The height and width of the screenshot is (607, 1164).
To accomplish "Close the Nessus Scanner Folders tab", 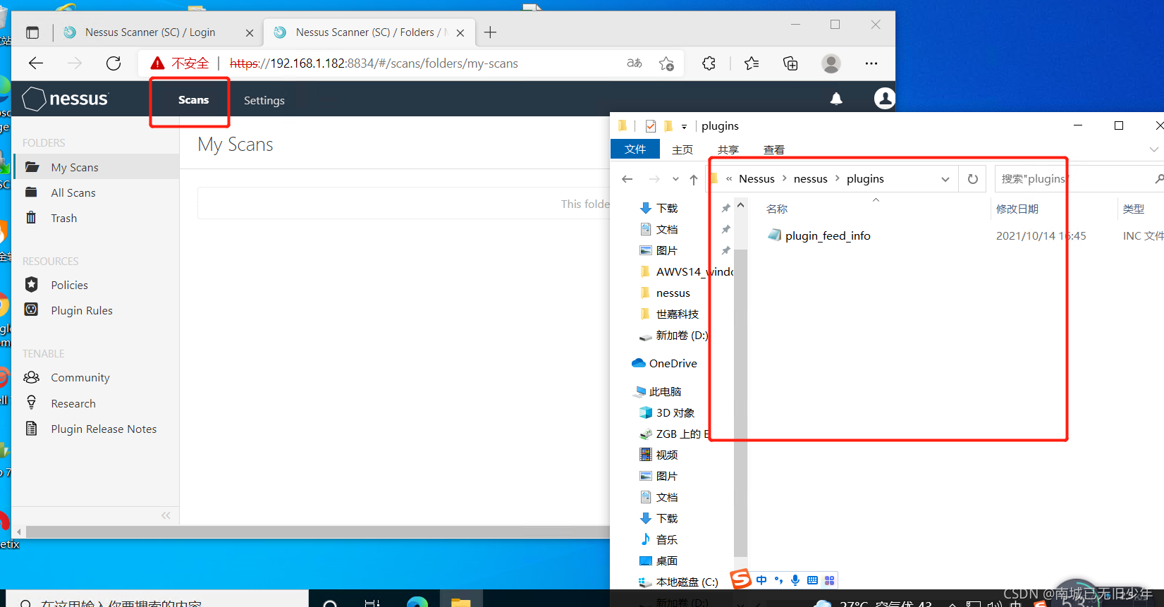I will 460,33.
